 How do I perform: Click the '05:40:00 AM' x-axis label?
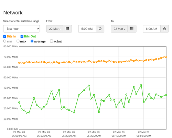[x=119, y=136]
